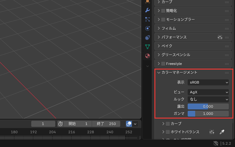Expand the 簡略化 panel
The image size is (235, 147).
[159, 11]
